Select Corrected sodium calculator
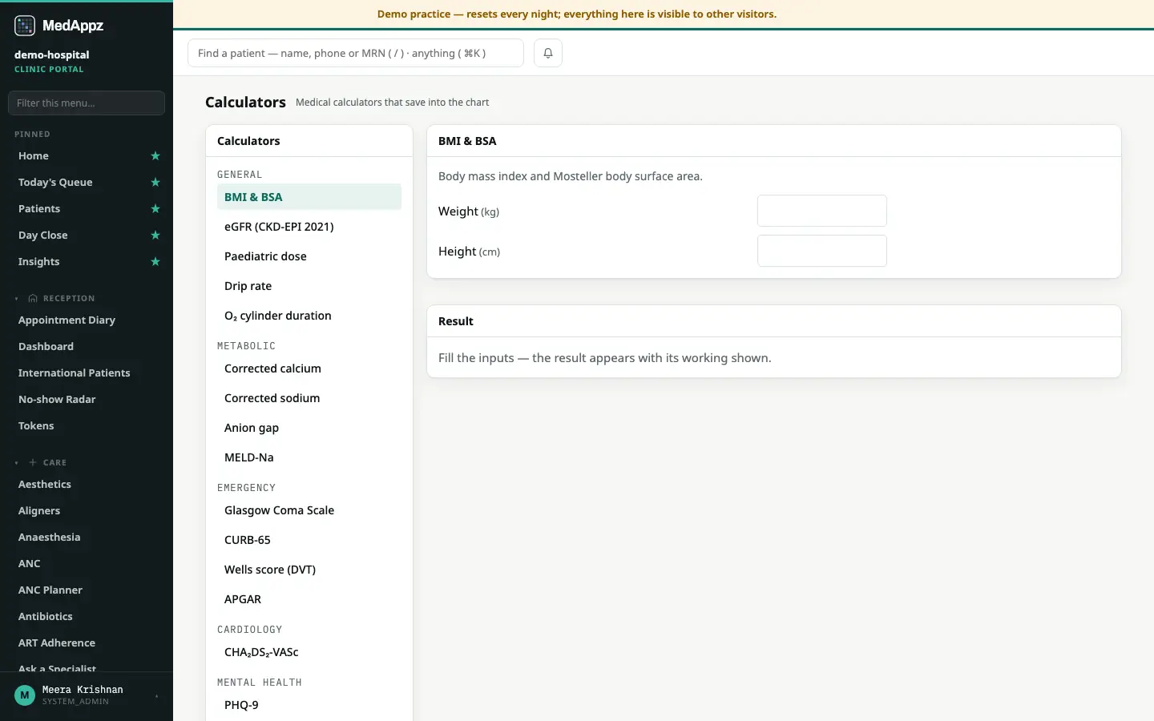The image size is (1154, 721). [x=309, y=398]
